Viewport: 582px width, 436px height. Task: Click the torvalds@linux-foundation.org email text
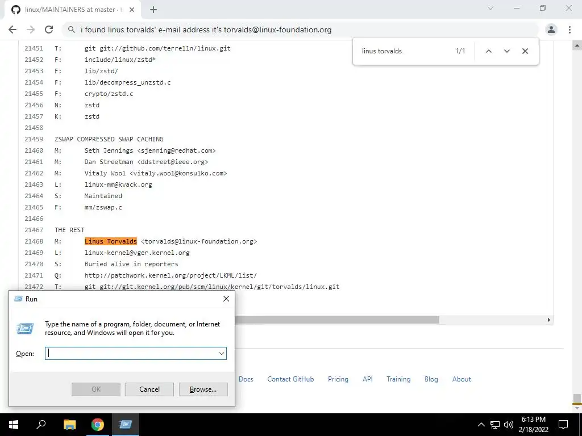[199, 241]
